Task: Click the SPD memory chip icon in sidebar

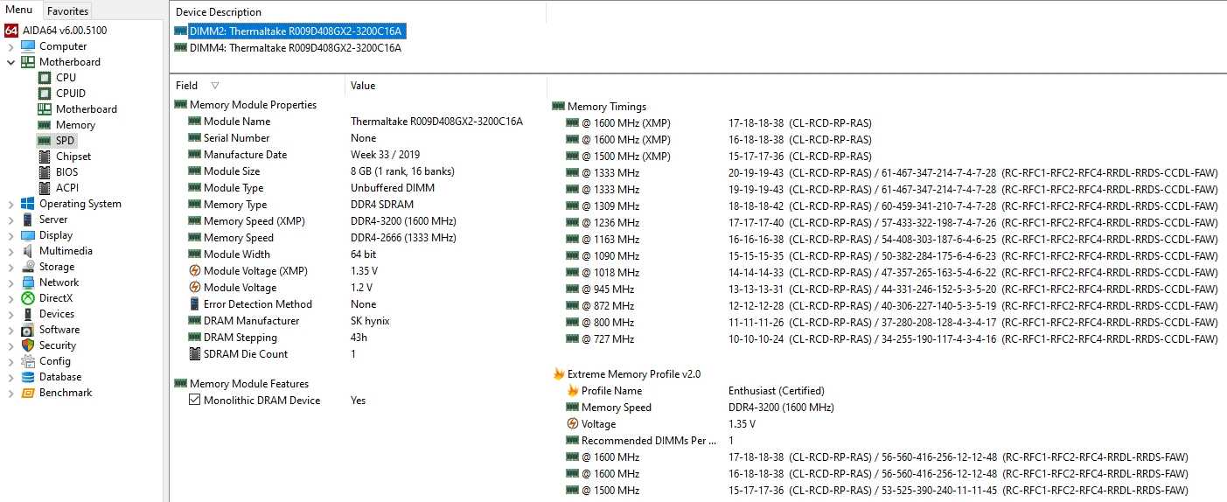Action: click(45, 141)
